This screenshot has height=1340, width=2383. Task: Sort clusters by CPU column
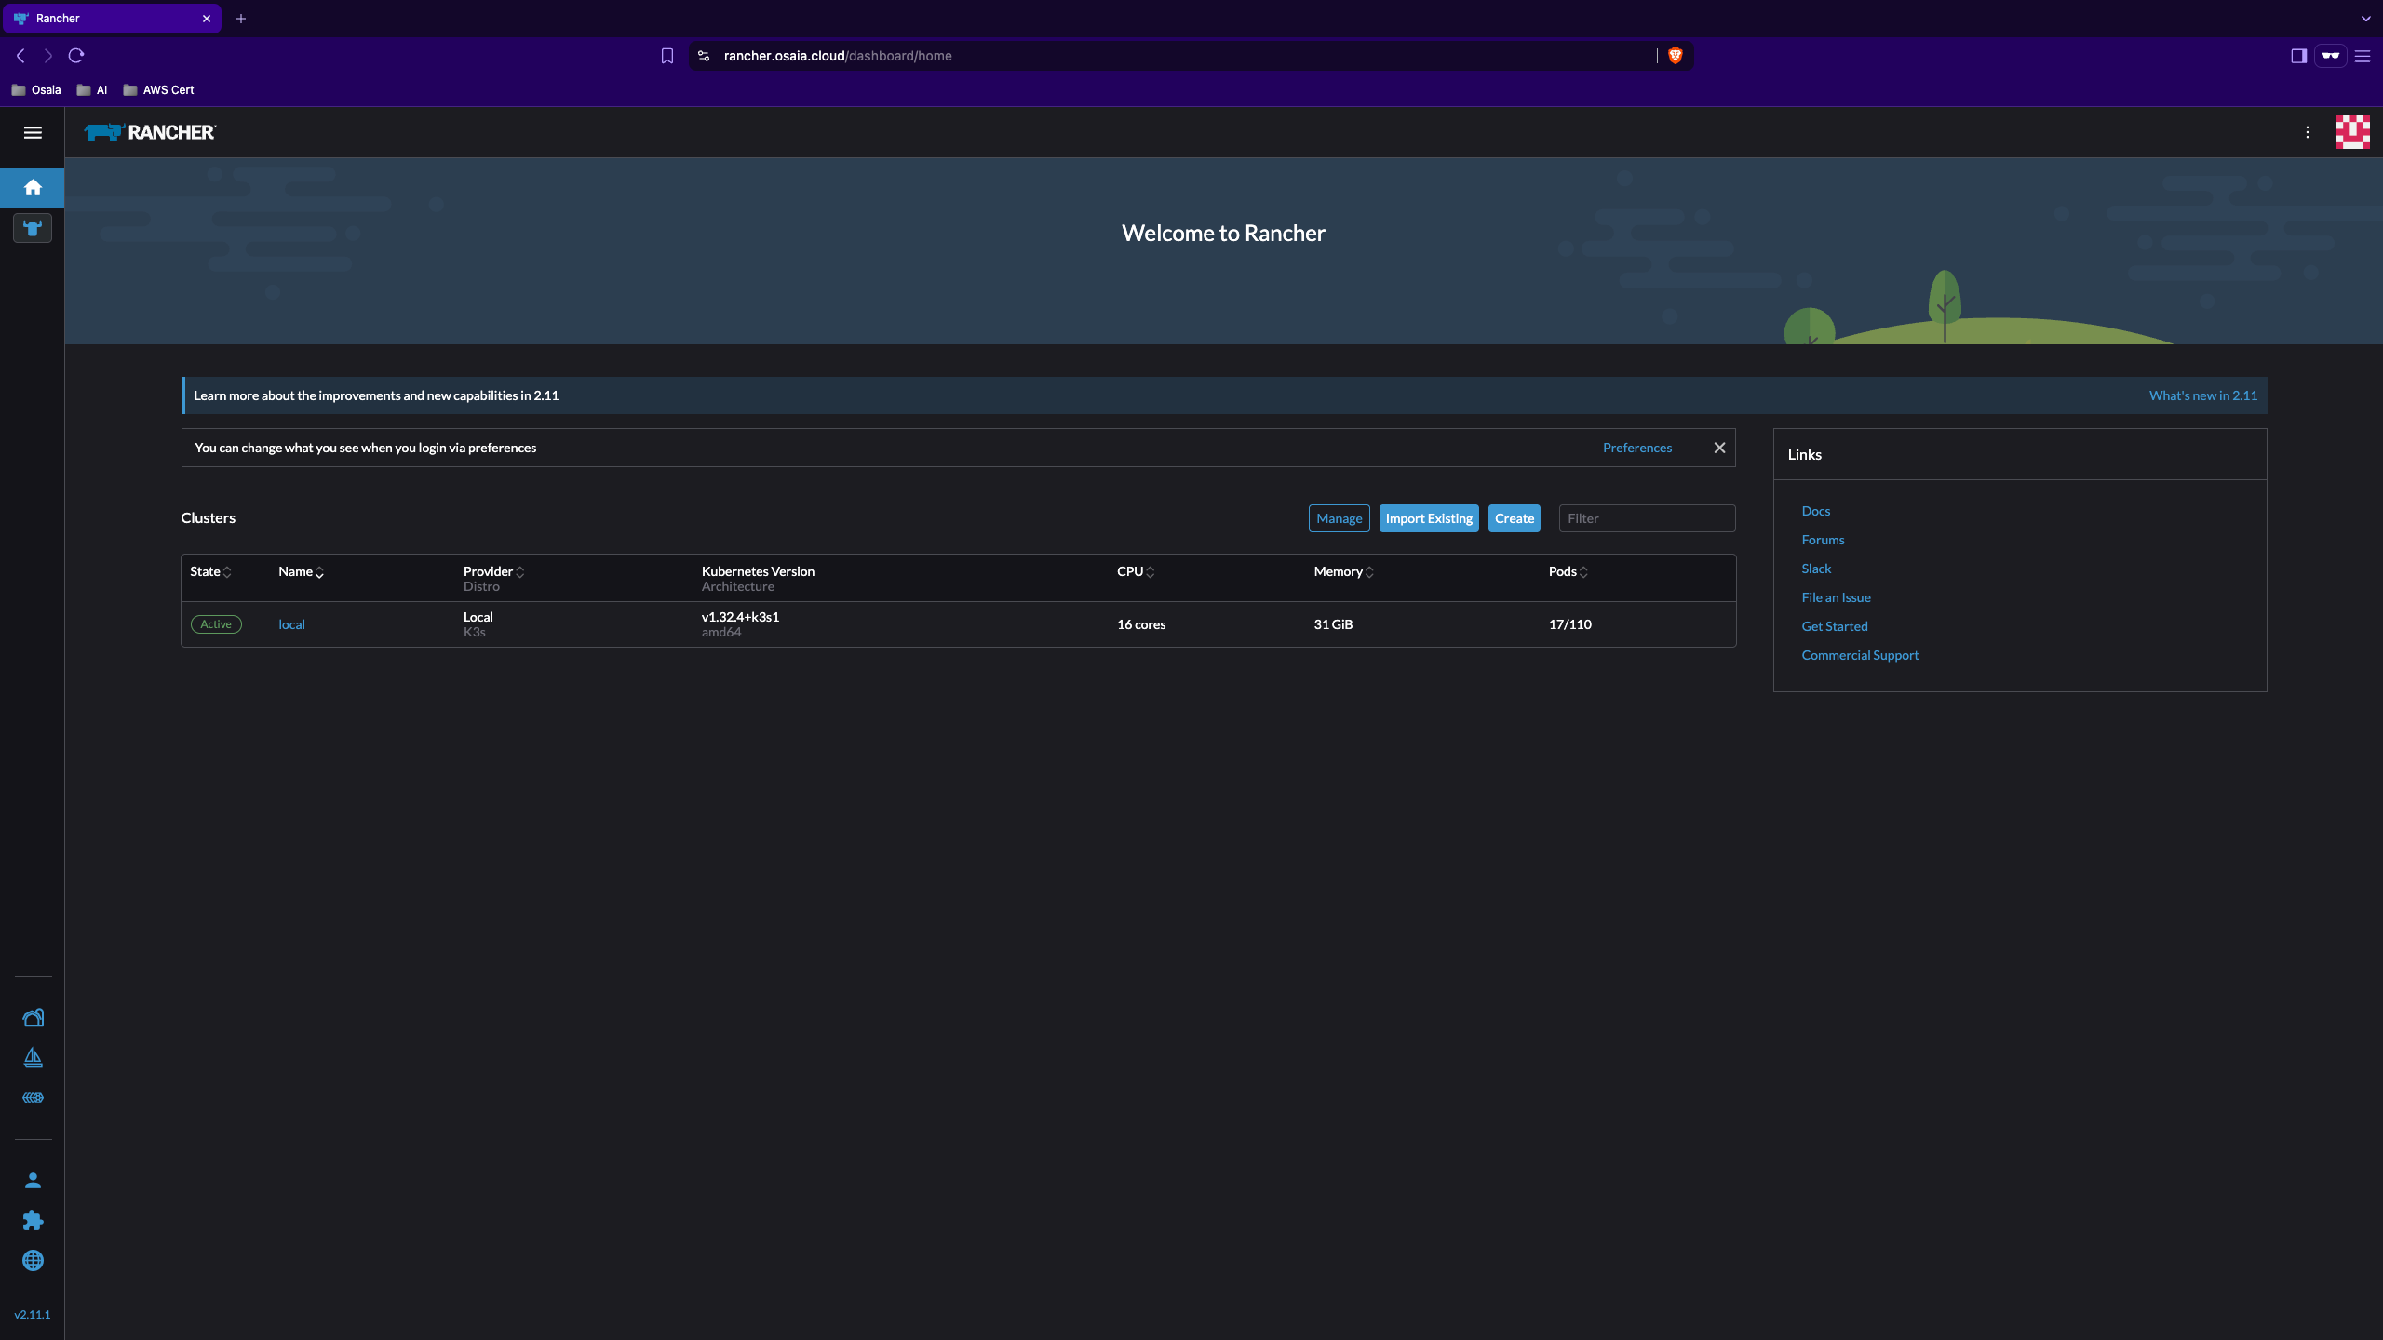point(1136,571)
